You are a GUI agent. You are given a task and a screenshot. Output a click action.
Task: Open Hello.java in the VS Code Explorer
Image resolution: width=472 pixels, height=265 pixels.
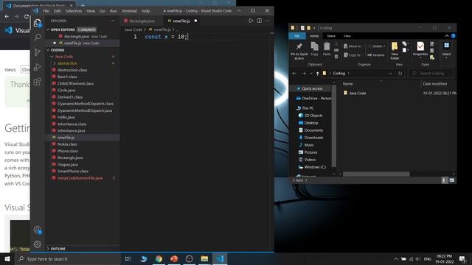coord(66,117)
